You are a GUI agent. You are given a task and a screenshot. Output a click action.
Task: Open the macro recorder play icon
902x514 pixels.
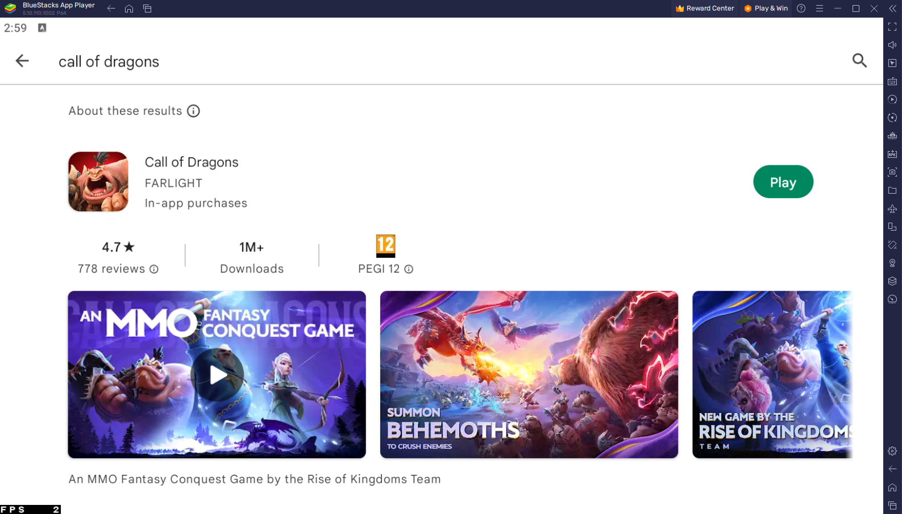[892, 99]
